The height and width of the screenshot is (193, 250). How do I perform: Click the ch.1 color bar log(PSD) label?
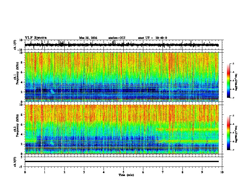(236, 82)
